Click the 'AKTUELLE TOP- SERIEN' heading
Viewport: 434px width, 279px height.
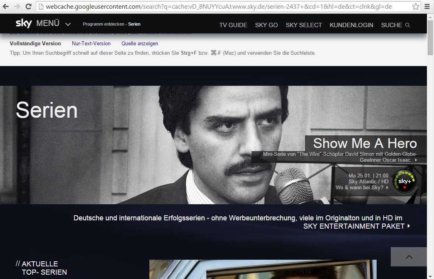[42, 268]
